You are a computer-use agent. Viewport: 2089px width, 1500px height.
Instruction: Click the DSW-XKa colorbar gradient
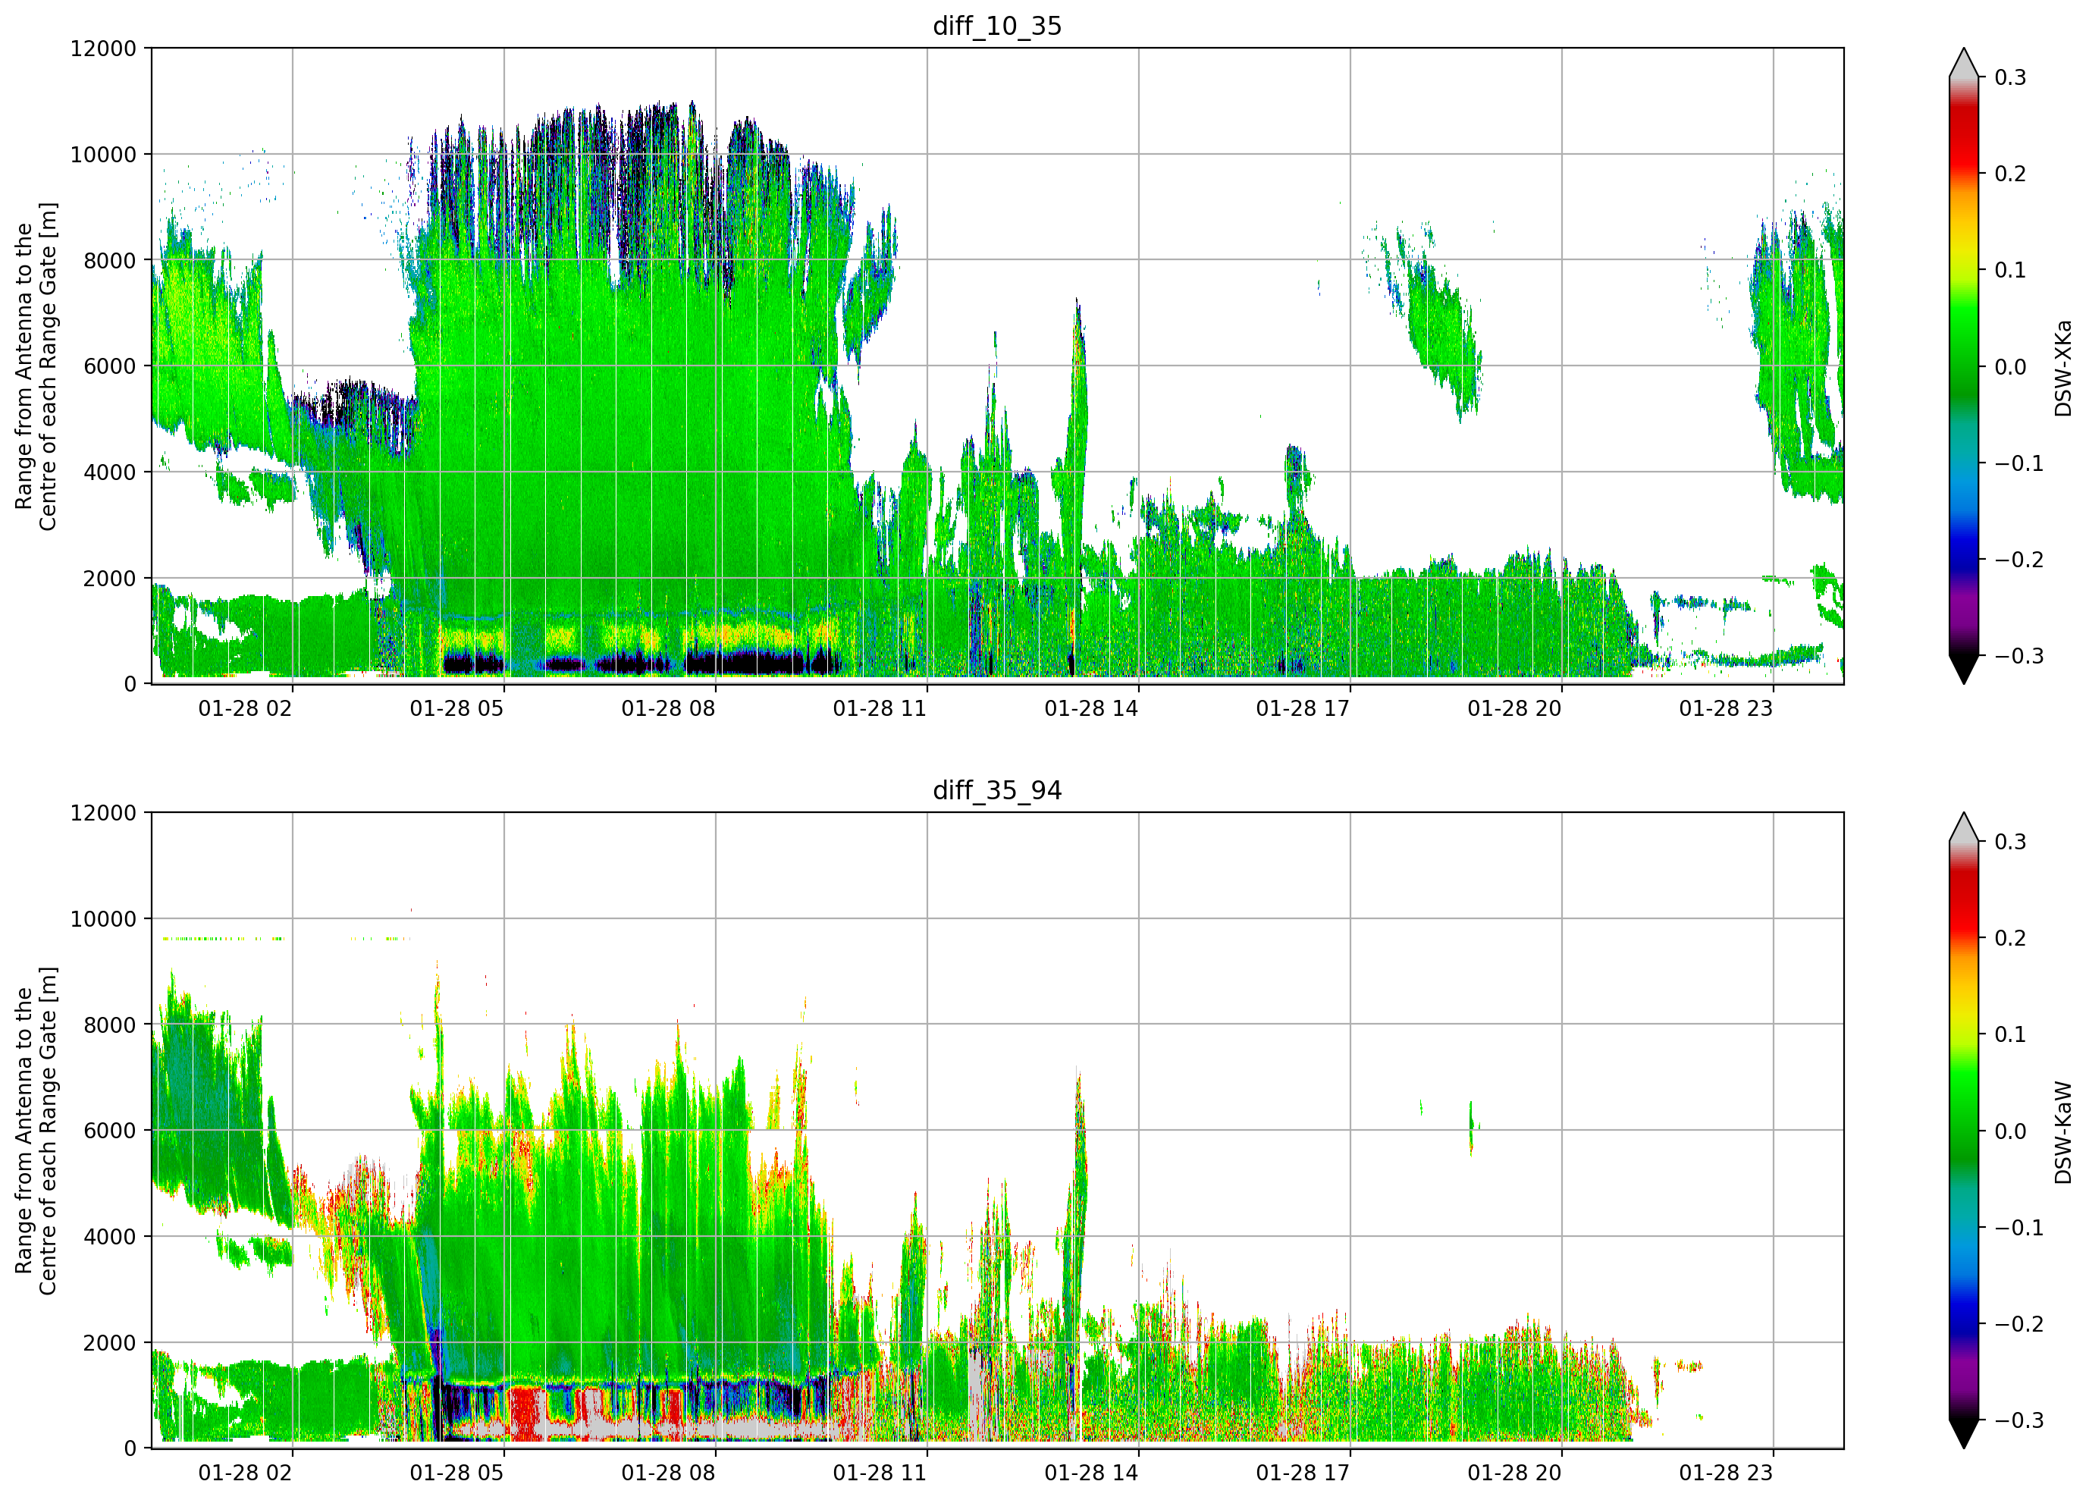click(x=1964, y=366)
